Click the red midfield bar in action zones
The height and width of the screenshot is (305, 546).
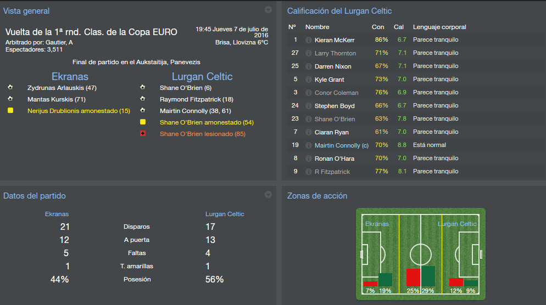[413, 278]
